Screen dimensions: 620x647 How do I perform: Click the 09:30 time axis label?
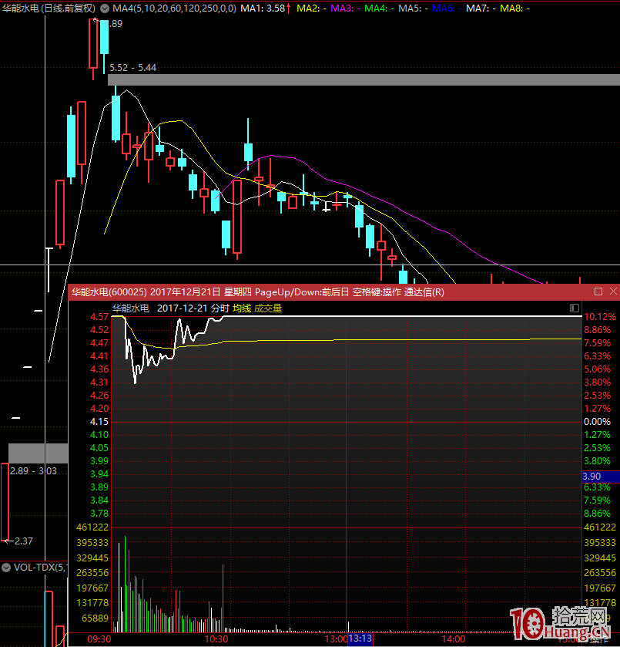(99, 639)
